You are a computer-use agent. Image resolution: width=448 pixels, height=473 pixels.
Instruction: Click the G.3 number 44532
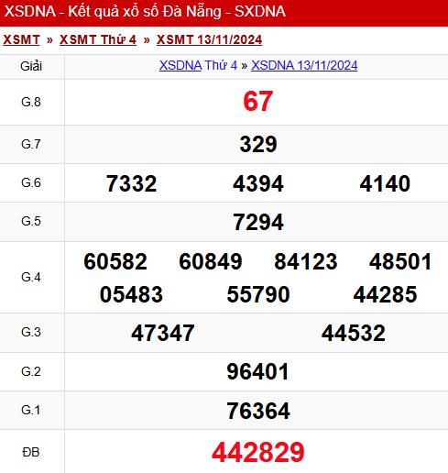(354, 333)
